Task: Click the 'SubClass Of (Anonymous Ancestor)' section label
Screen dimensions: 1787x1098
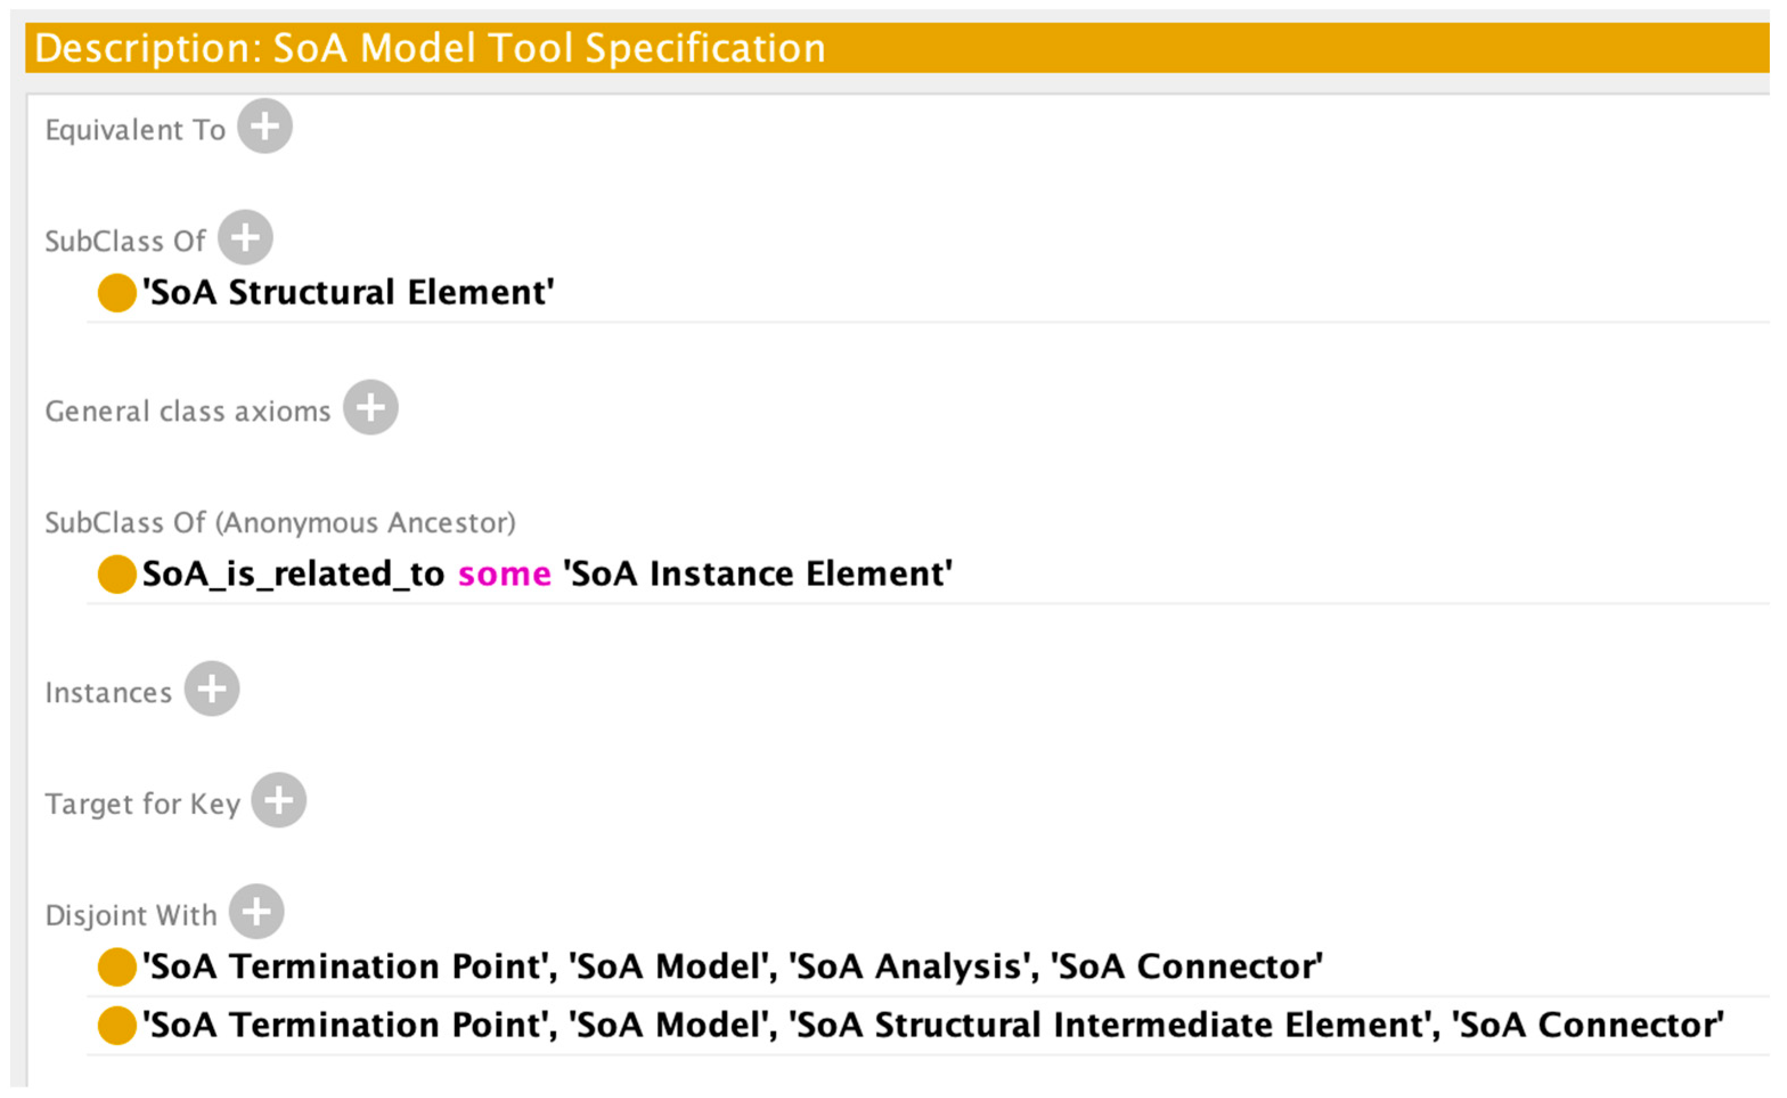Action: pyautogui.click(x=280, y=523)
